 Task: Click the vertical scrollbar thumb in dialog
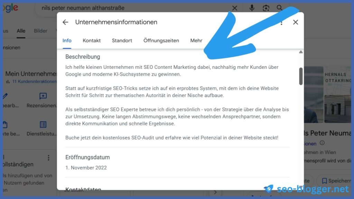click(301, 76)
